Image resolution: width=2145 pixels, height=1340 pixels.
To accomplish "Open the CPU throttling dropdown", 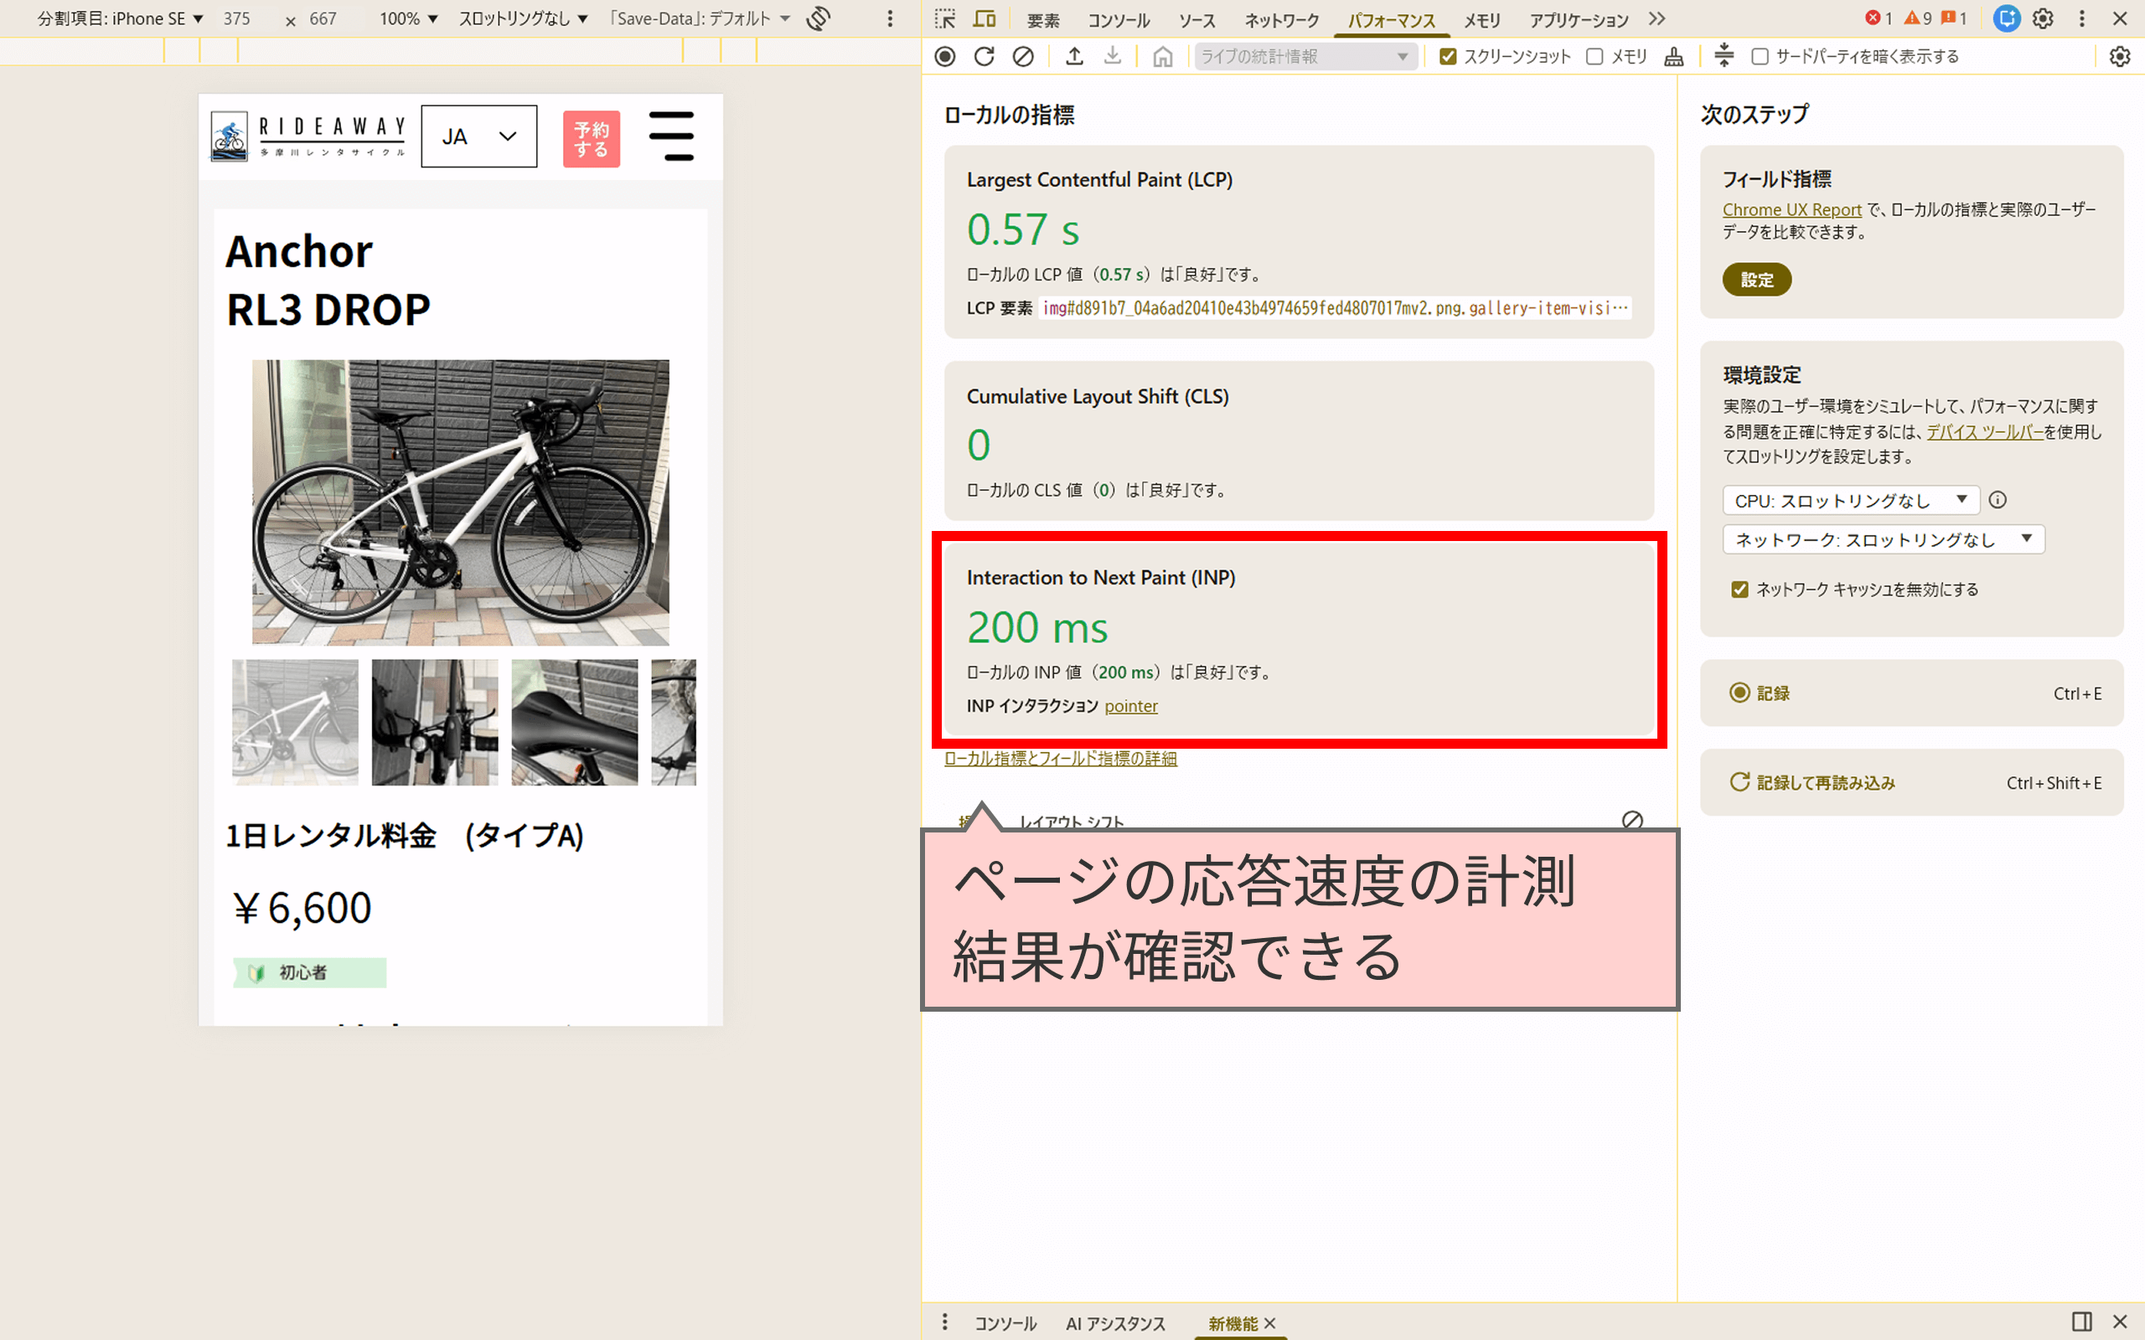I will click(1851, 500).
